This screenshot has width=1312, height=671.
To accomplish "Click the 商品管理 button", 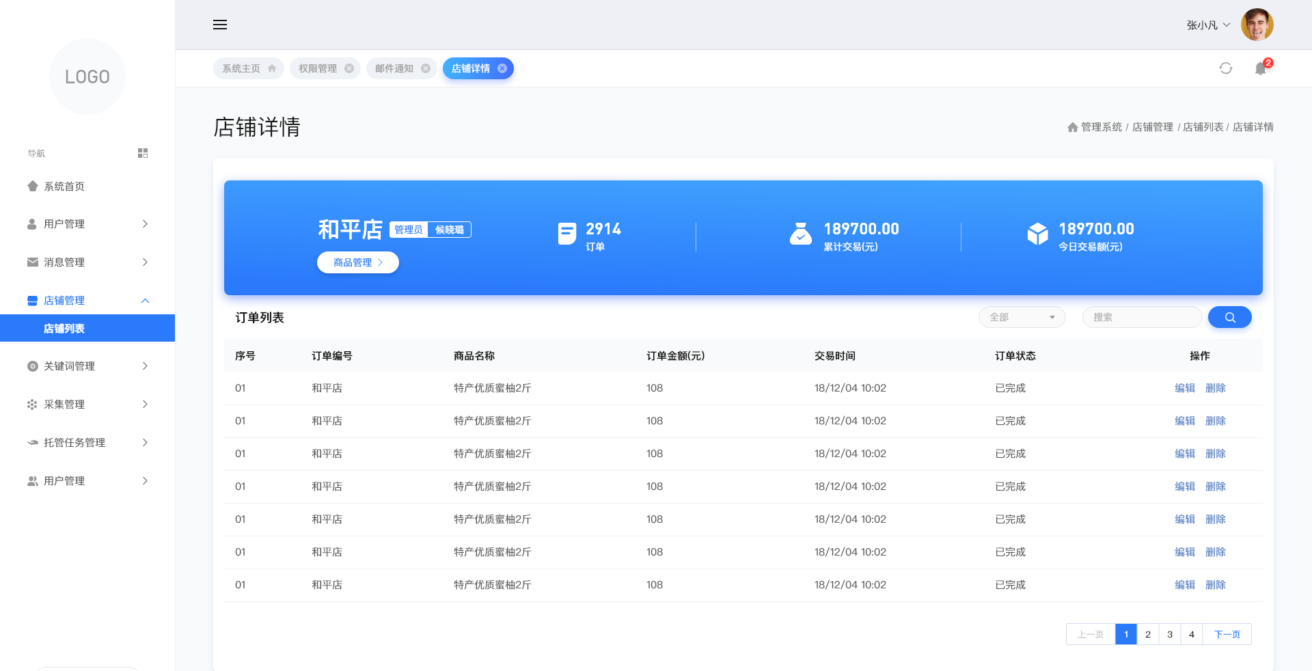I will (x=358, y=262).
